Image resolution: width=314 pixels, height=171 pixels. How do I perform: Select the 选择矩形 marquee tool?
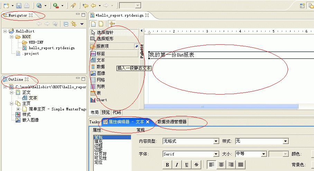[114, 38]
